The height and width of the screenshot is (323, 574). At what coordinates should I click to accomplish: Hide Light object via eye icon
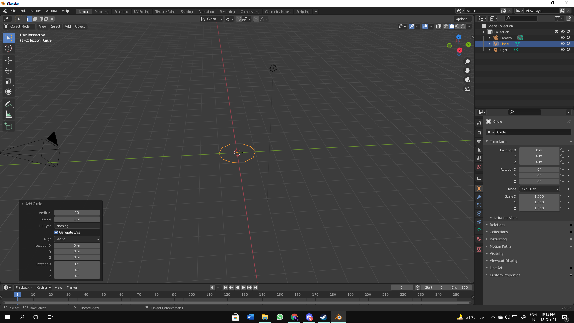click(562, 50)
